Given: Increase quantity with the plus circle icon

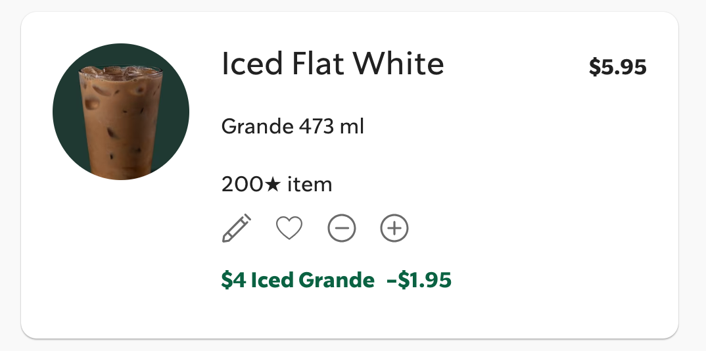Looking at the screenshot, I should coord(394,229).
